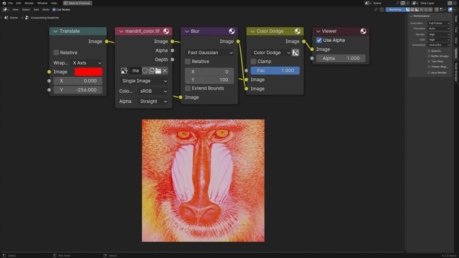Enable the OpenCL checkbox in Performance panel
Image resolution: width=459 pixels, height=258 pixels.
click(x=429, y=50)
